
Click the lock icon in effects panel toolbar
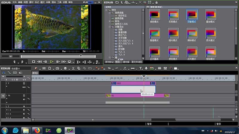point(156,2)
